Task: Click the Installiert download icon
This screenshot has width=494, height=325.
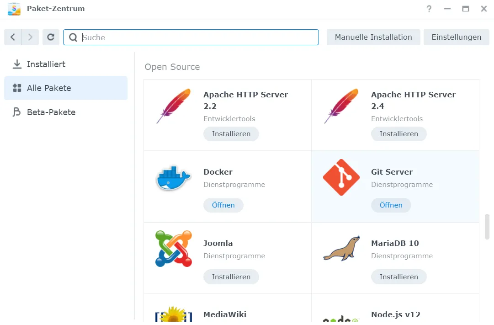Action: coord(17,64)
